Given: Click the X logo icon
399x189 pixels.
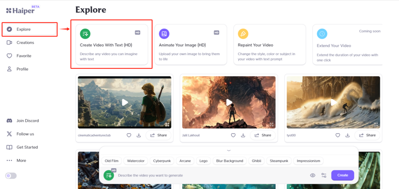Looking at the screenshot, I should pos(9,134).
